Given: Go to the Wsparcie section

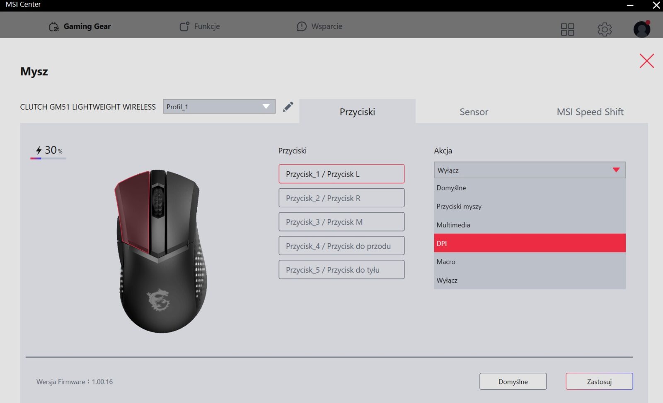Looking at the screenshot, I should pyautogui.click(x=319, y=26).
